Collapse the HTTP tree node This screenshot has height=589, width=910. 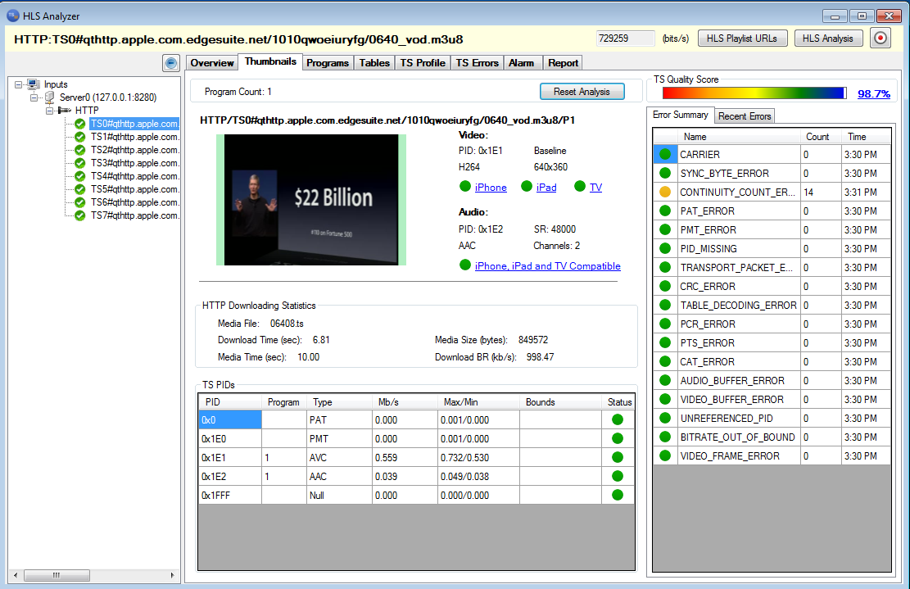pyautogui.click(x=49, y=111)
